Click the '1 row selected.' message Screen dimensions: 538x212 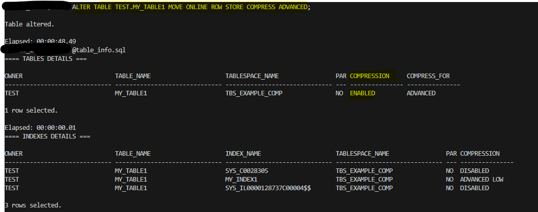tap(31, 110)
